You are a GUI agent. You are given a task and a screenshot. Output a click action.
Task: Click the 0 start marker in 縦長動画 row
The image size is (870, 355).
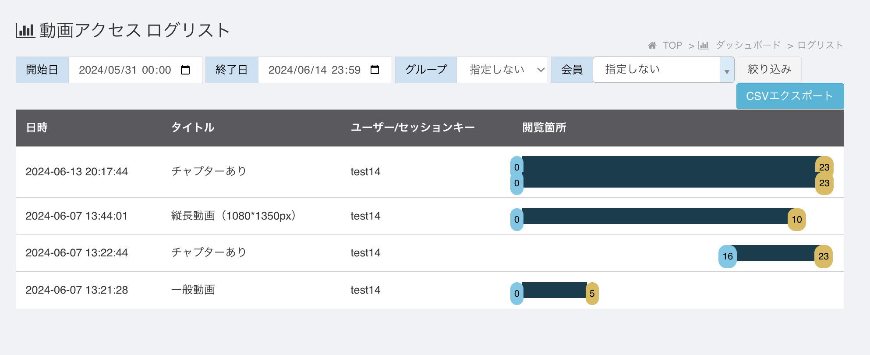tap(517, 220)
